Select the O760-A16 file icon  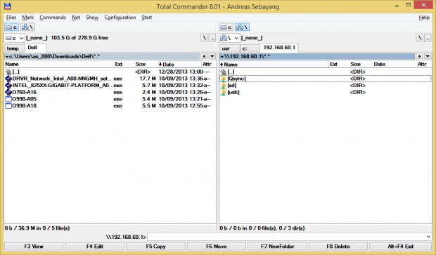(x=8, y=92)
